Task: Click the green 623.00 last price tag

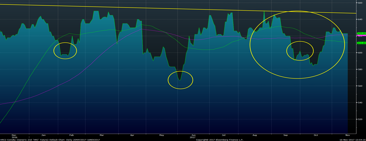Action: (x=361, y=33)
